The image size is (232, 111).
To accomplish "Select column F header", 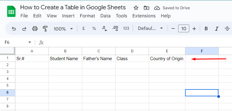I will tap(202, 51).
